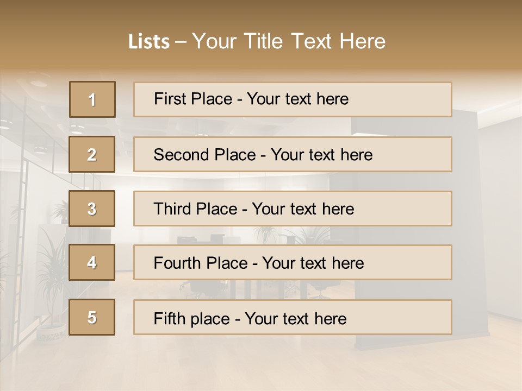Select the 'Second Place' text bar
522x391 pixels.
(x=293, y=154)
